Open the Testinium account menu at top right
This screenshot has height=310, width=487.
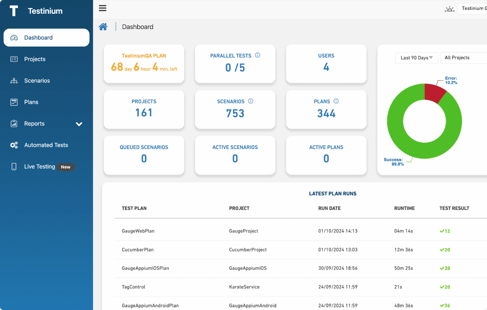(474, 9)
